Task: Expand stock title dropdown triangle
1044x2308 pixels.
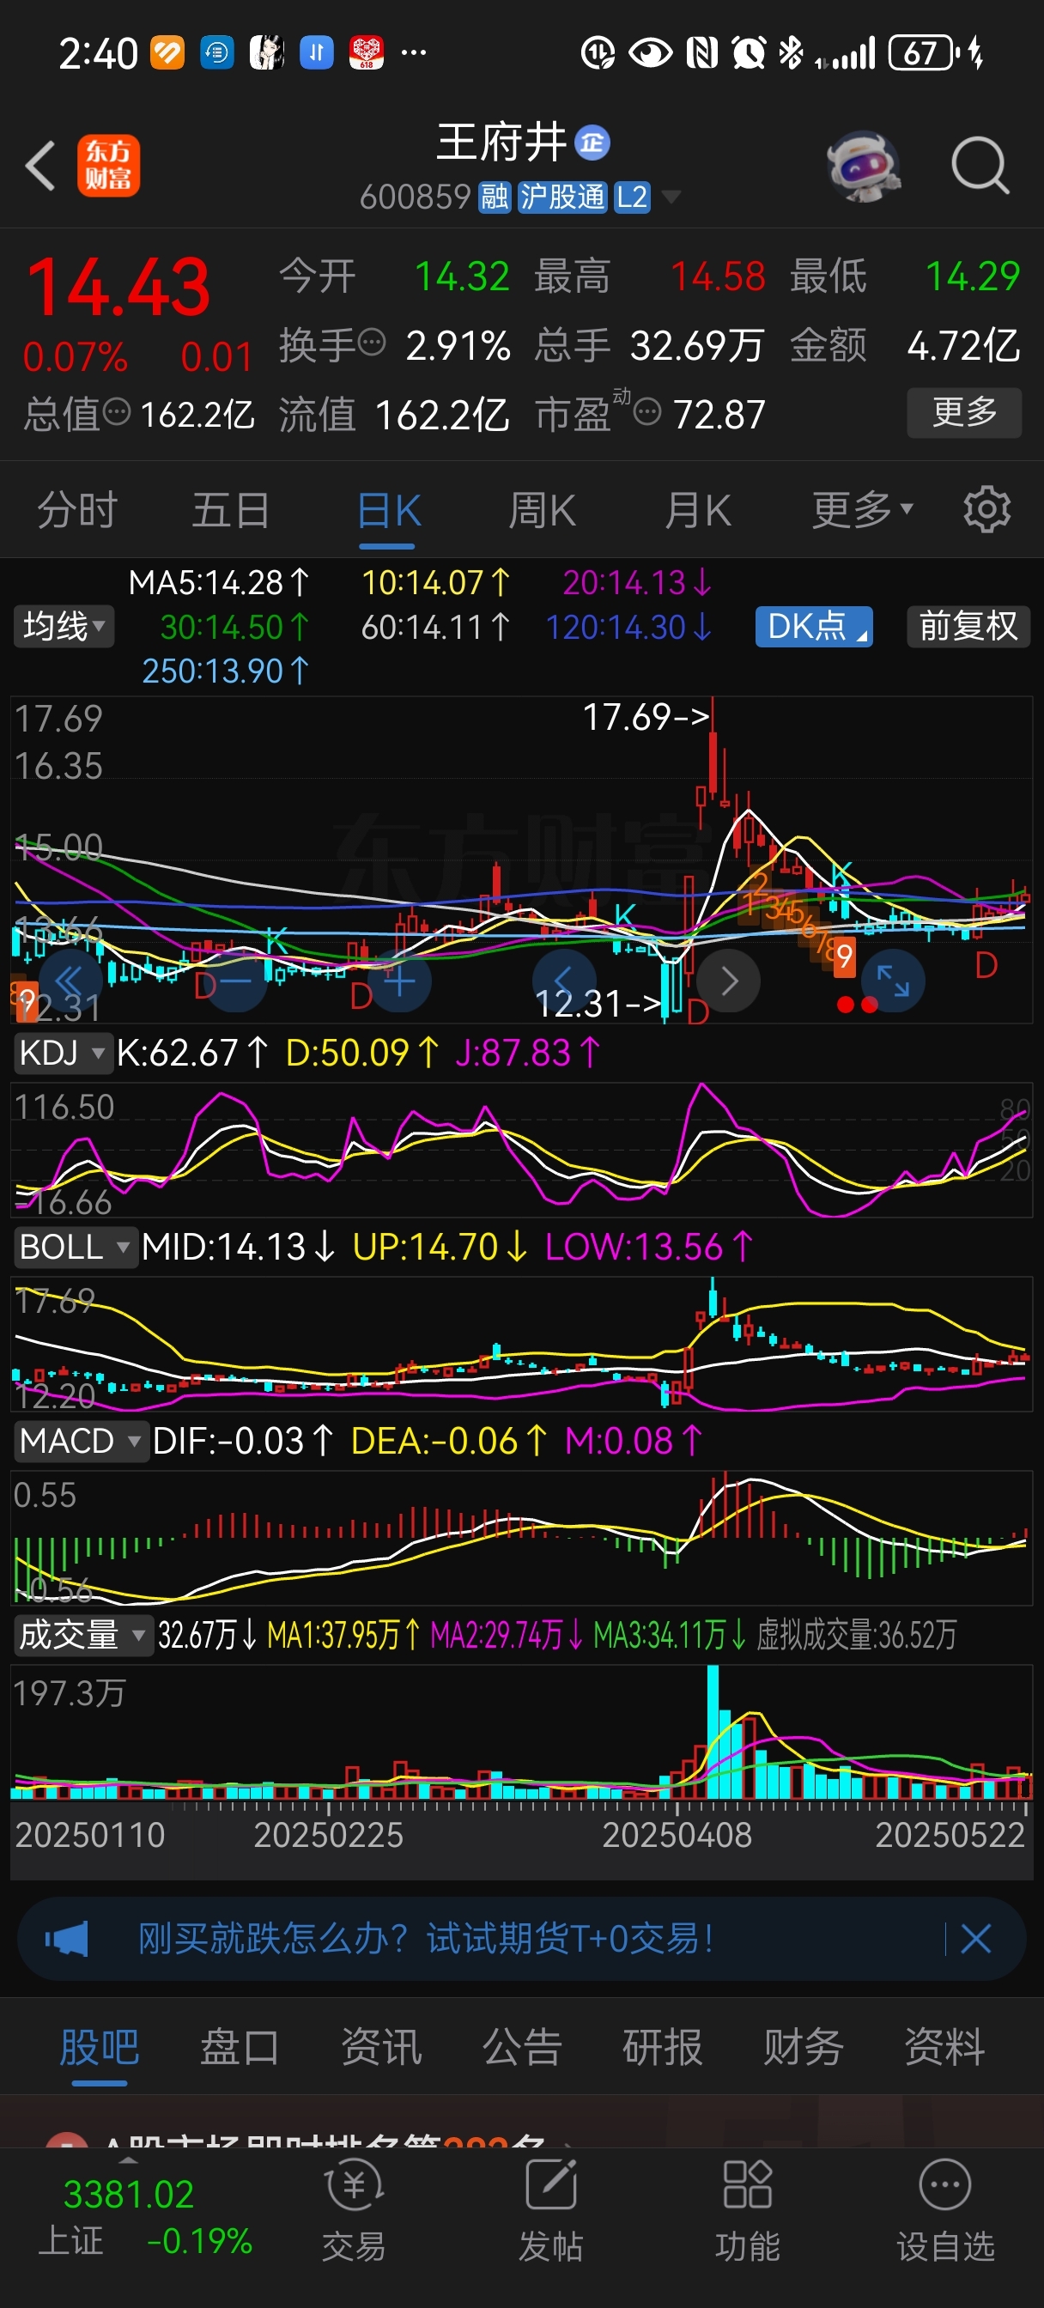Action: point(671,197)
